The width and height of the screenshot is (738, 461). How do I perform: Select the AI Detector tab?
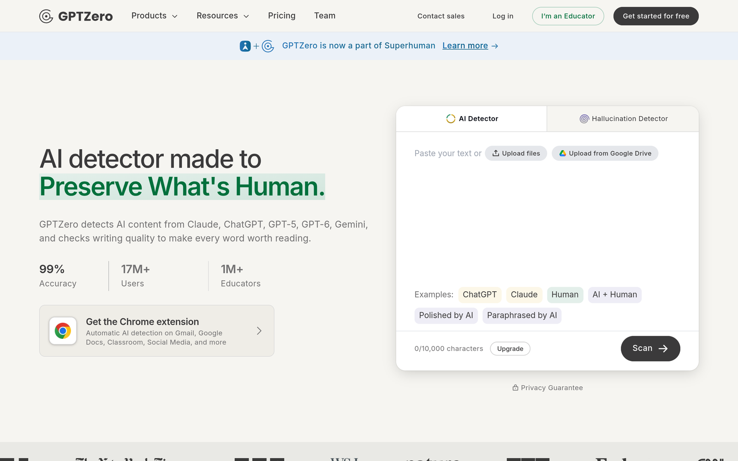pos(471,119)
